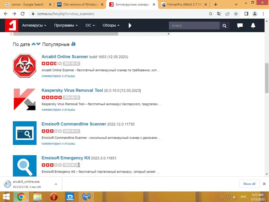Image resolution: width=269 pixels, height=202 pixels.
Task: Focus the поиск search field
Action: click(194, 26)
